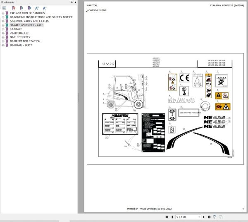Collapse the Bookmarks panel with the left arrow
This screenshot has height=222, width=248.
click(75, 2)
